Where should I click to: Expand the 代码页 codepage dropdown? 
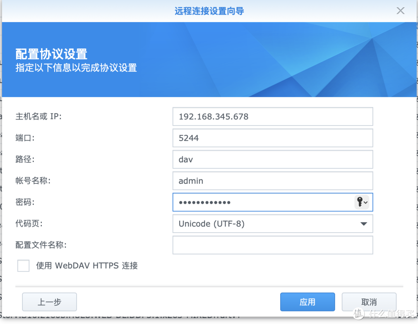click(x=363, y=224)
